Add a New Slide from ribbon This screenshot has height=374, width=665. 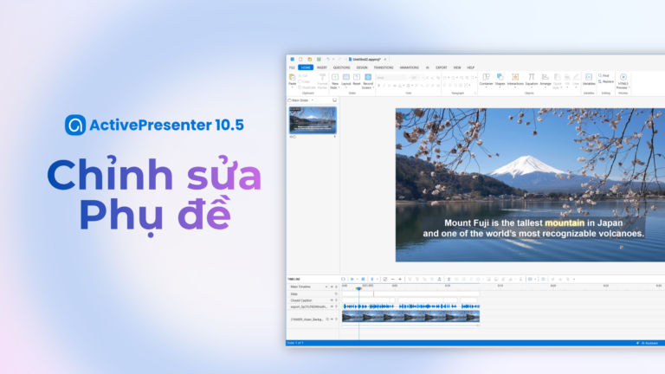click(x=335, y=81)
